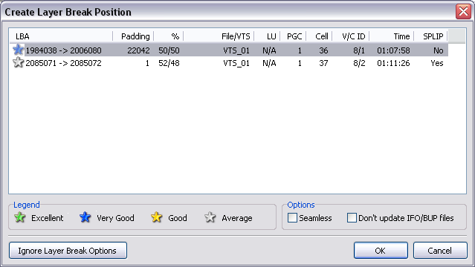This screenshot has width=475, height=267.
Task: Click VTS_01 in the Cell 36 row
Action: [236, 50]
